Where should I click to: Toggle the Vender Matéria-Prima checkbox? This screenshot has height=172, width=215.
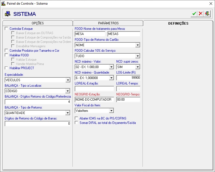tap(13, 64)
